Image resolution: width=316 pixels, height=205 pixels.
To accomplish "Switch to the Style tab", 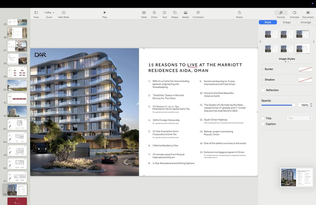I will click(268, 22).
